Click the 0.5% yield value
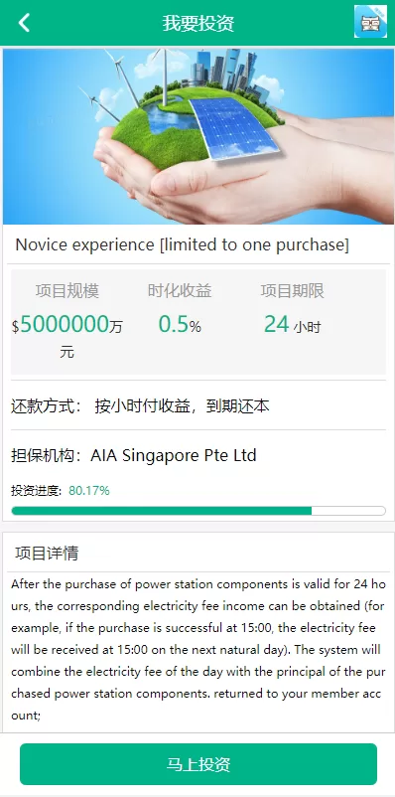 [180, 324]
